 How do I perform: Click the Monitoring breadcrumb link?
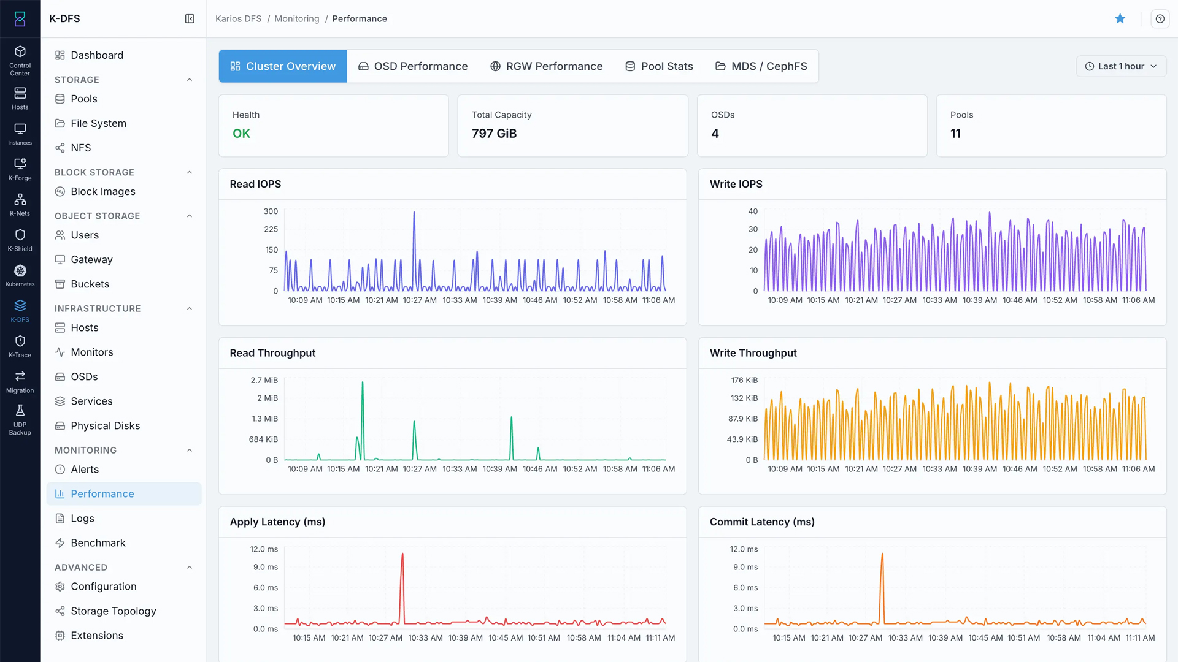297,19
